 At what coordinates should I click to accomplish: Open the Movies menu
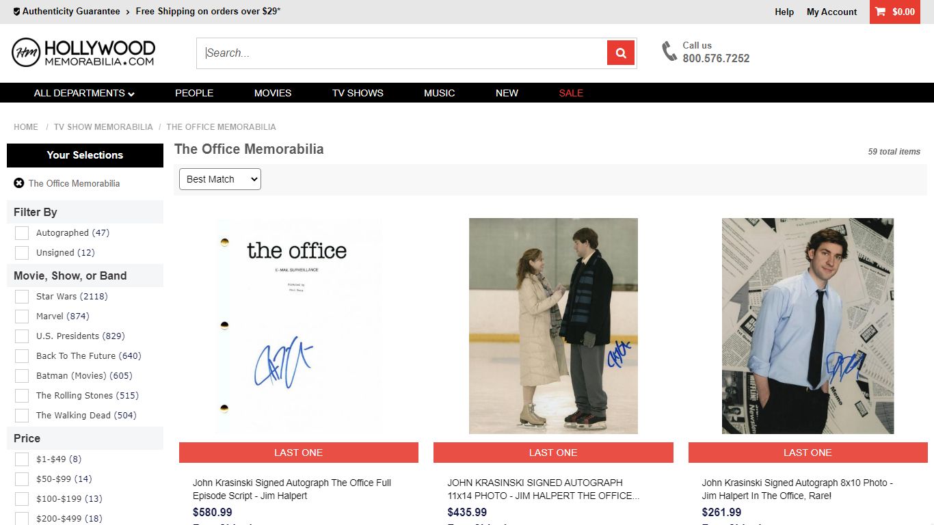pos(273,93)
